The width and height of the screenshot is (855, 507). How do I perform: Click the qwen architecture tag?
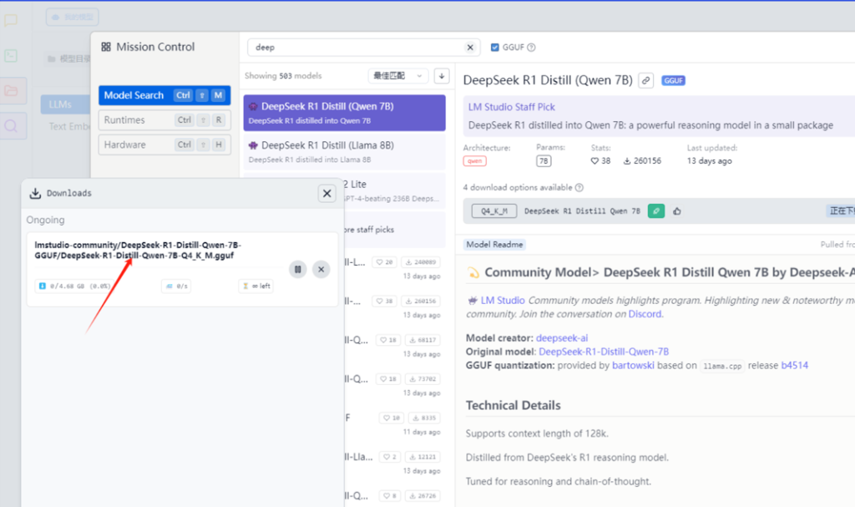click(474, 161)
